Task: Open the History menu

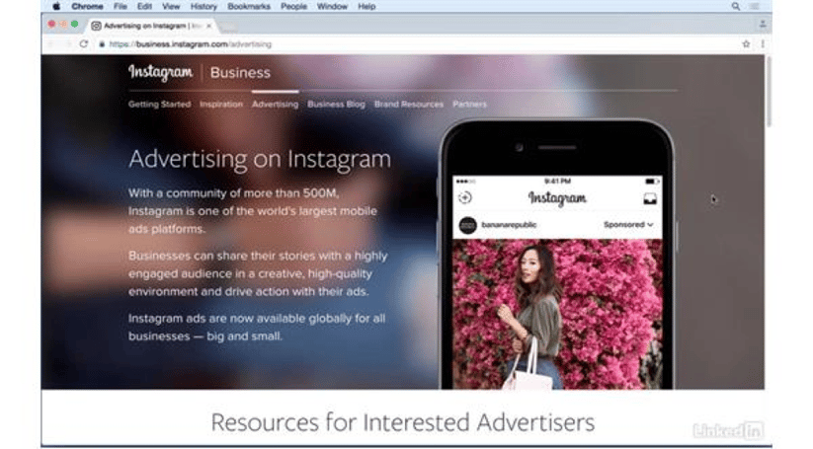Action: click(203, 6)
